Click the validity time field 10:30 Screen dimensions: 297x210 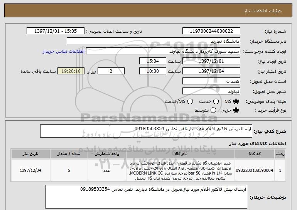(153, 71)
